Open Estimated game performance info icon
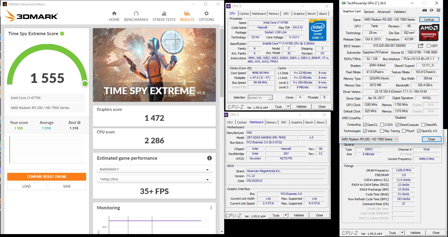This screenshot has height=237, width=448. [209, 158]
